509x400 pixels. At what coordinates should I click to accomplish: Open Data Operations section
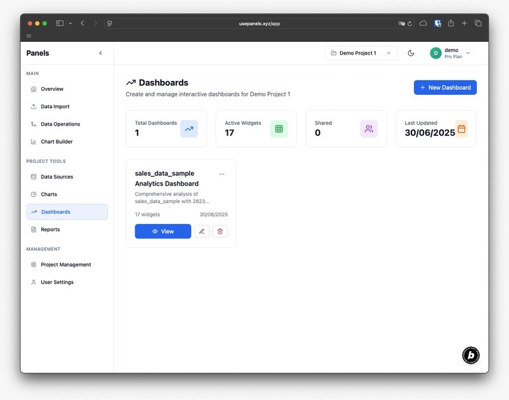coord(67,124)
